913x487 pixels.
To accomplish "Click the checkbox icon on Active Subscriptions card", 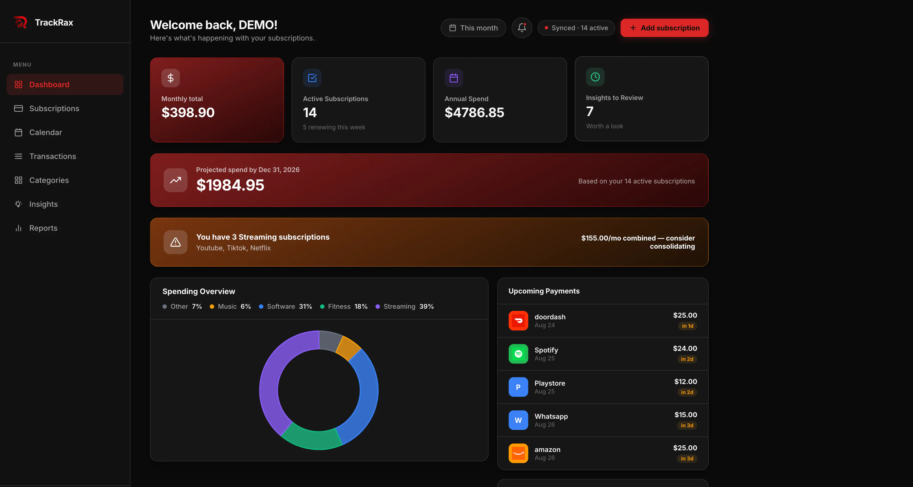I will coord(312,78).
